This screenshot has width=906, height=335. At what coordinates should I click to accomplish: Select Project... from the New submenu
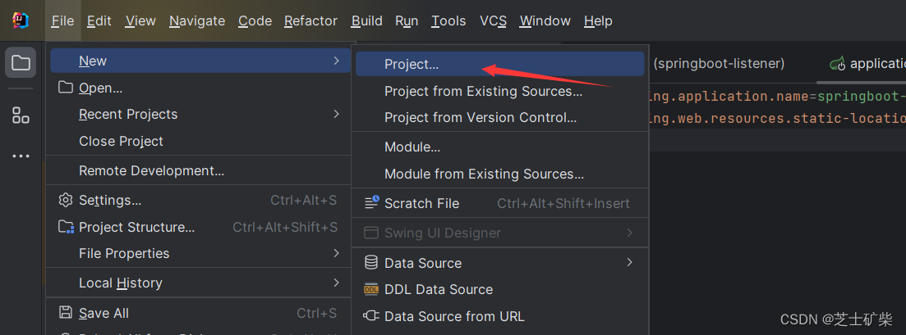tap(412, 65)
